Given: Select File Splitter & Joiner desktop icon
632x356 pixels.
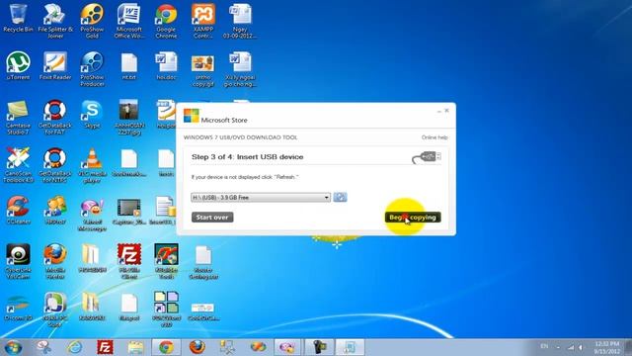Looking at the screenshot, I should click(x=55, y=21).
